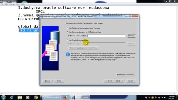Click Browse next to Database Files Location
The height and width of the screenshot is (100, 178).
click(131, 36)
